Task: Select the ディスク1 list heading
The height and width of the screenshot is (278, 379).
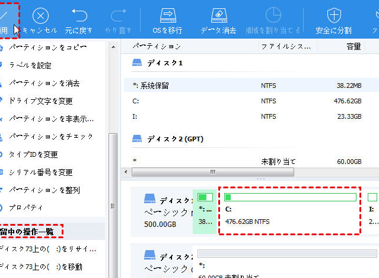Action: [165, 63]
